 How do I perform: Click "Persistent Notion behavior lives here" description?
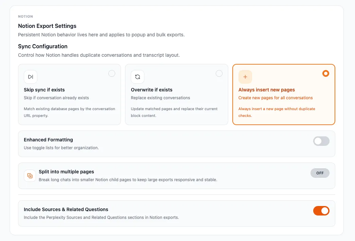[101, 35]
